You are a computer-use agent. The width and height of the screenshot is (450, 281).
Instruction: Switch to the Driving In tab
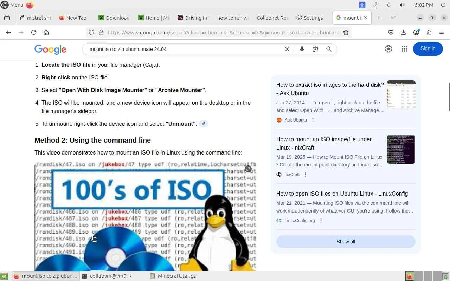tap(194, 18)
